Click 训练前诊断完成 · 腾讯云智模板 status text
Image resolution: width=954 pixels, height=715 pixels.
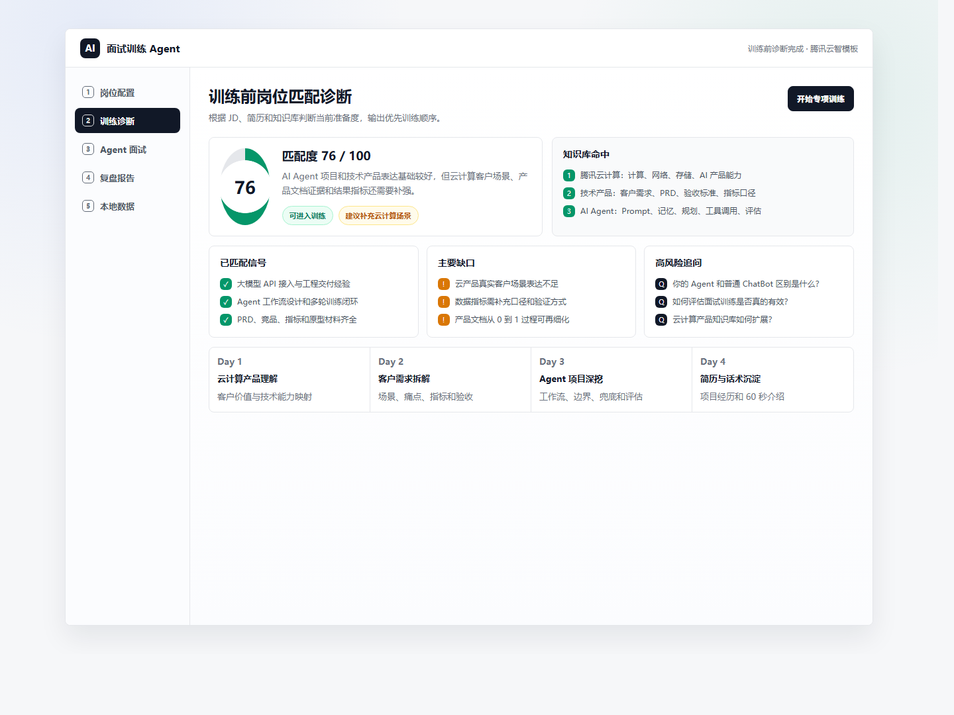[x=803, y=49]
